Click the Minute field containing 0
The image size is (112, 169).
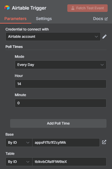(x=61, y=103)
